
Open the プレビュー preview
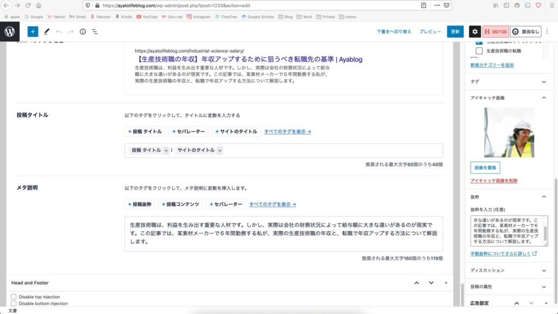[430, 32]
